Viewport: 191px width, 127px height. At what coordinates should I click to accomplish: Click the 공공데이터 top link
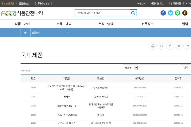pos(24,3)
